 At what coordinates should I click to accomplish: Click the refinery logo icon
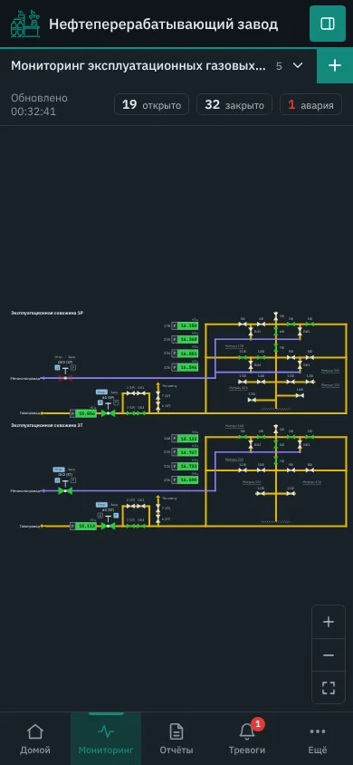pos(24,24)
